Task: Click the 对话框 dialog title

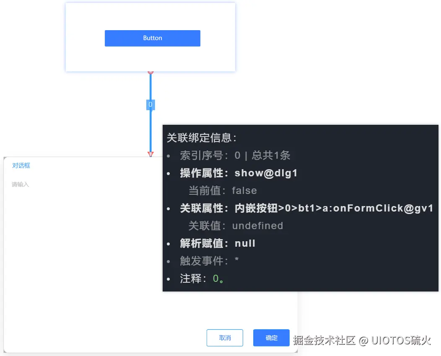Action: tap(21, 165)
